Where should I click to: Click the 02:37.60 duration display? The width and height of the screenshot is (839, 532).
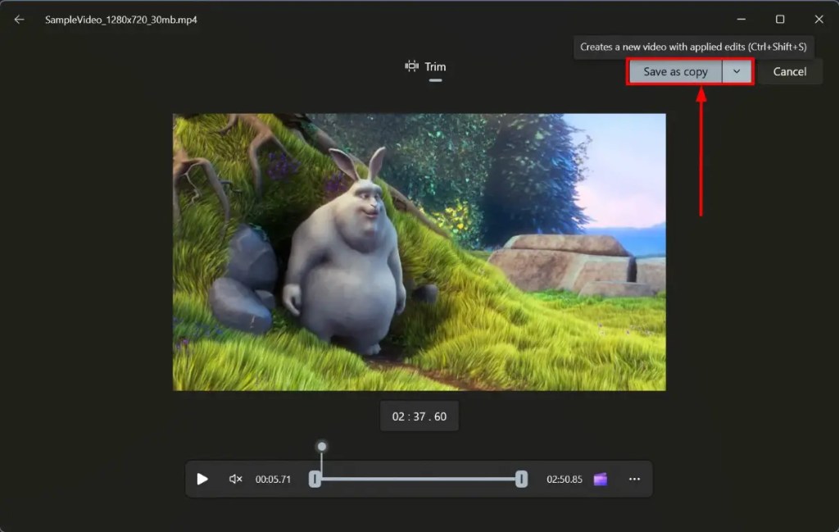pyautogui.click(x=419, y=416)
